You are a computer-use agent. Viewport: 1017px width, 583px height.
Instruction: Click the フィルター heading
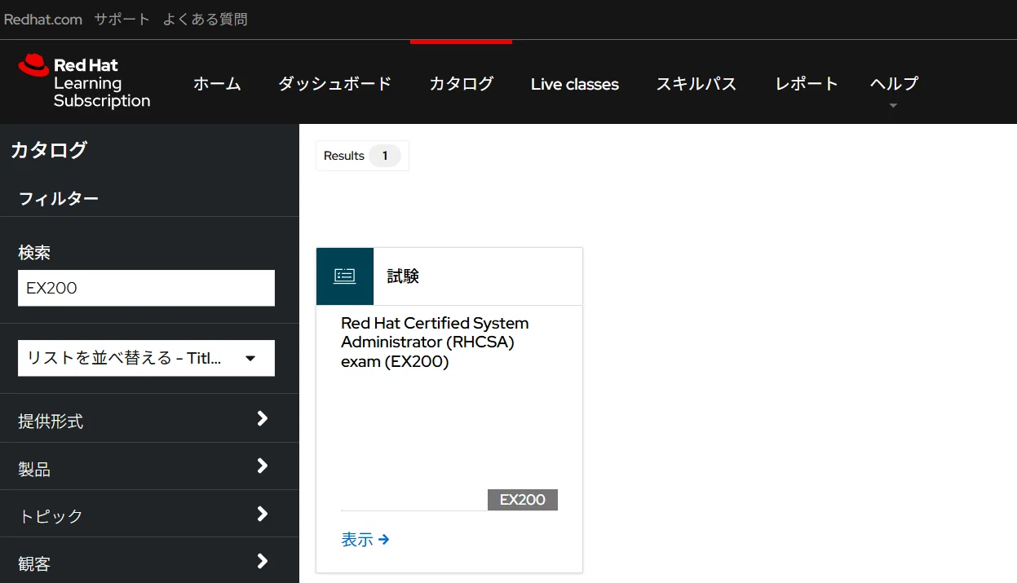point(59,198)
